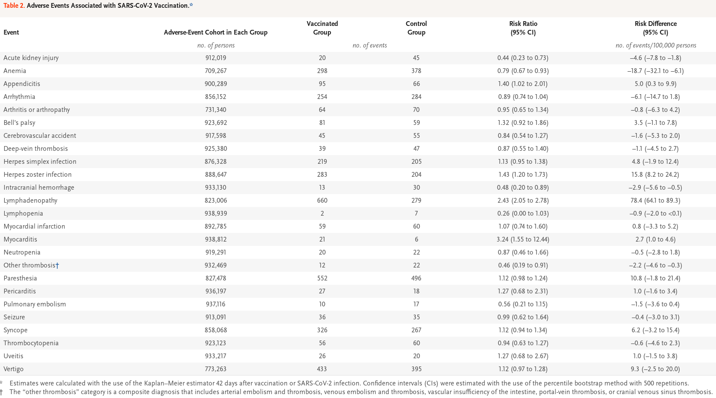Screen dimensions: 716x398
Task: Click the Event column header
Action: click(11, 32)
